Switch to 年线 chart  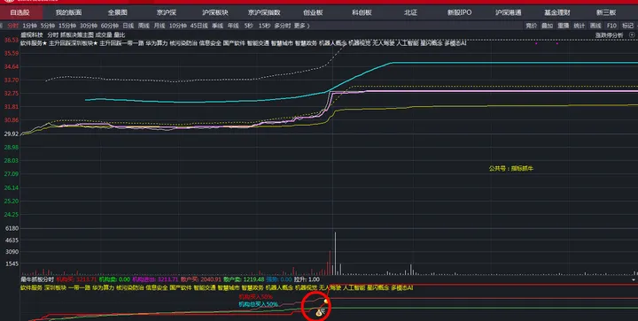233,26
